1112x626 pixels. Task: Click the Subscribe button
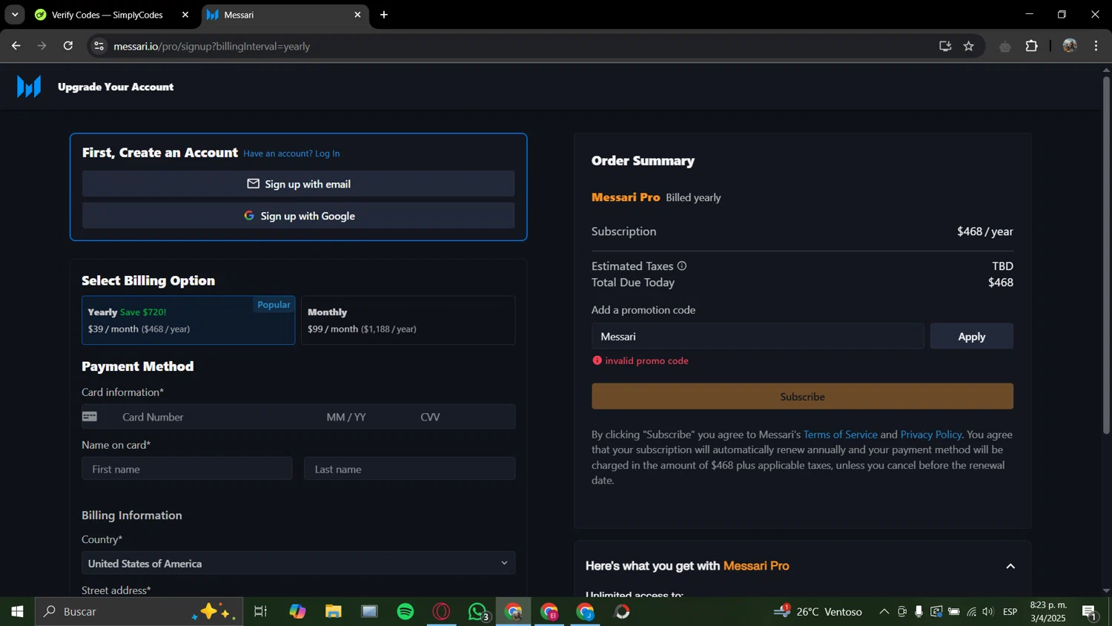(802, 397)
